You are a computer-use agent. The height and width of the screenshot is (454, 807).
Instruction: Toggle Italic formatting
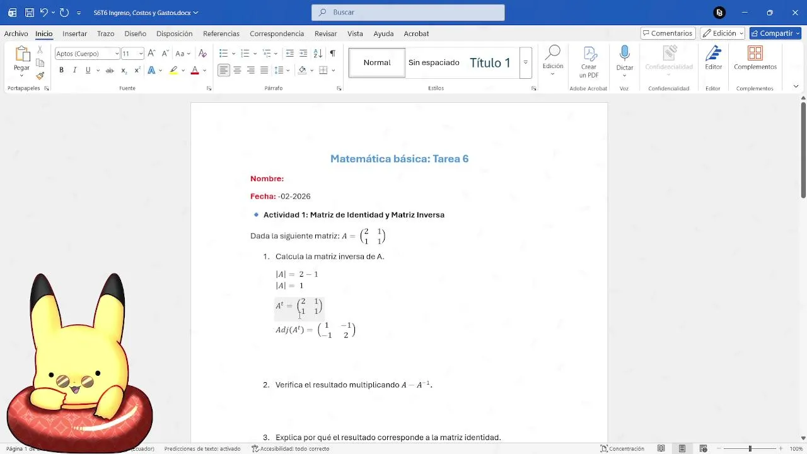coord(74,71)
